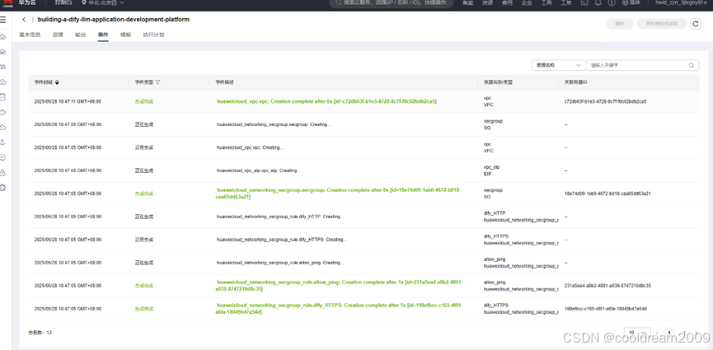Select the 事件 tab
The image size is (713, 350).
pos(103,35)
